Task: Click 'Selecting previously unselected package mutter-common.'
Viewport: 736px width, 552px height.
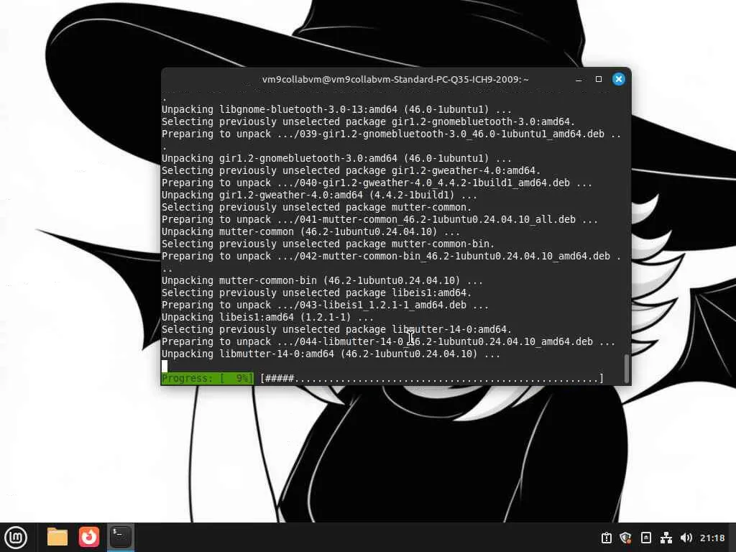Action: click(x=316, y=208)
